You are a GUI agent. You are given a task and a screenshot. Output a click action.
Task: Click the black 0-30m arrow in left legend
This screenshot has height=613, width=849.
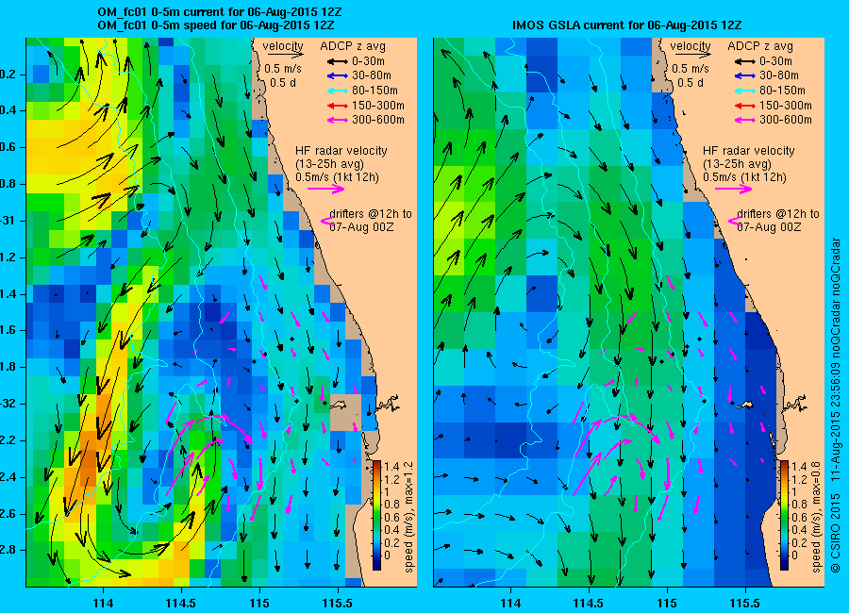click(337, 61)
